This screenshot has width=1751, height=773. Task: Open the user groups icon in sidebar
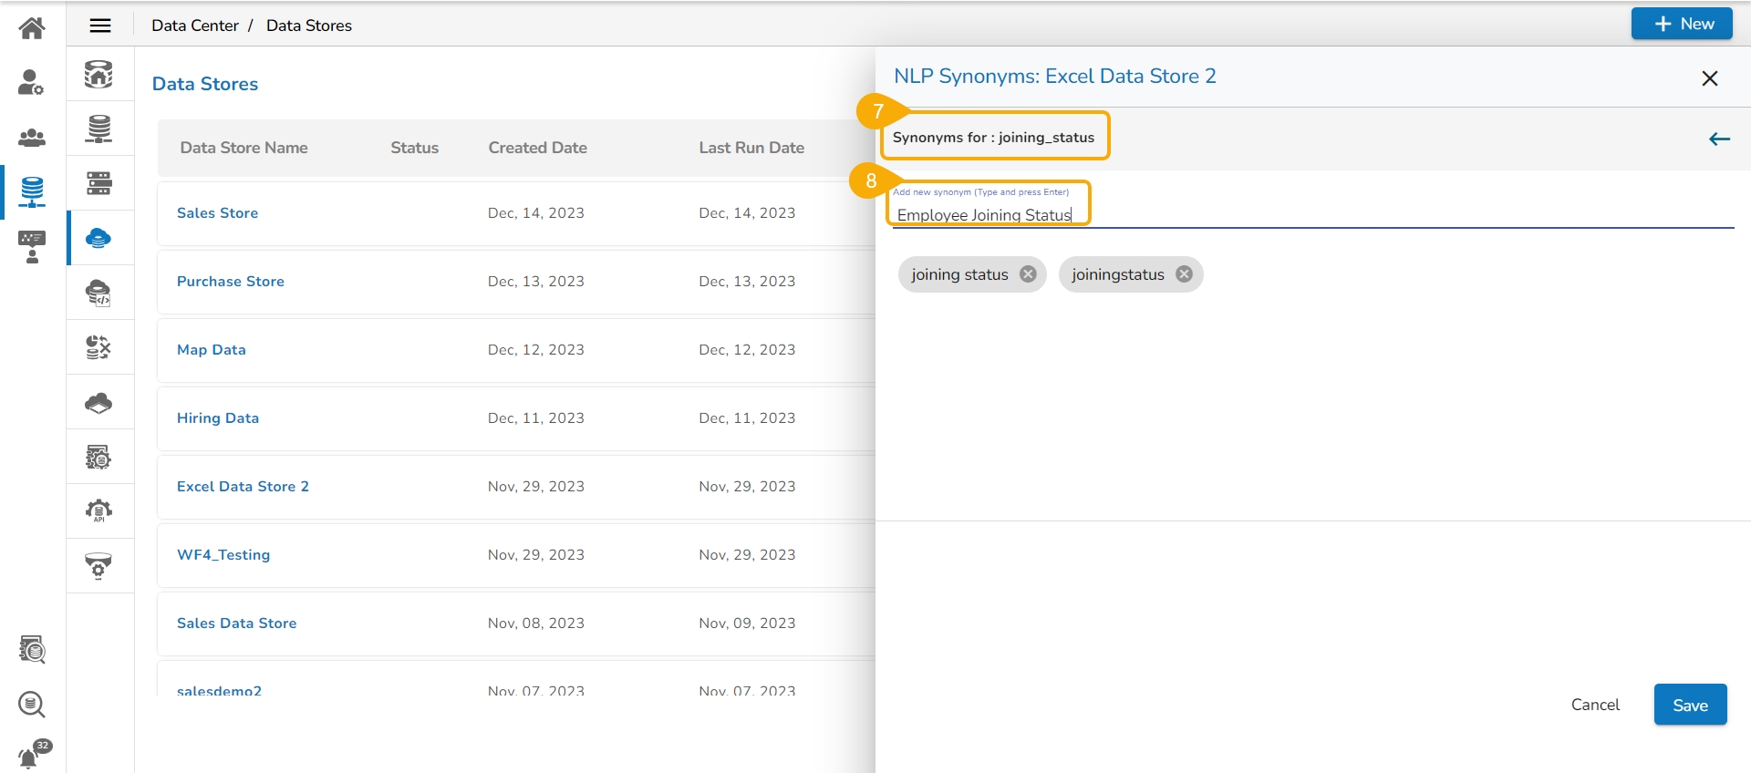pyautogui.click(x=32, y=138)
